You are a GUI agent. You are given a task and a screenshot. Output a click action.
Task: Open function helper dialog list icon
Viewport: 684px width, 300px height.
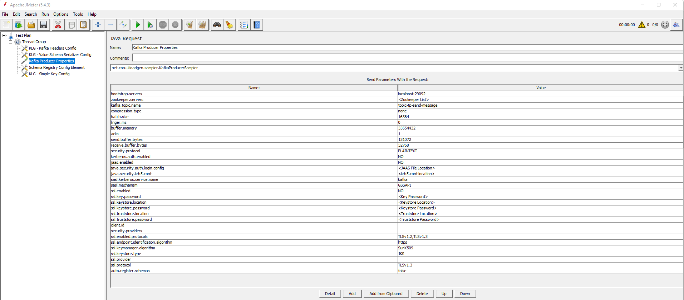pos(244,25)
